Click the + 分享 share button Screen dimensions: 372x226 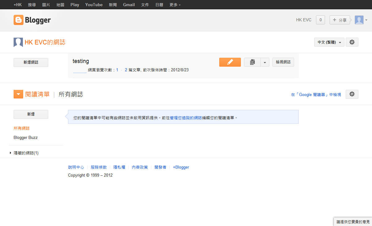[x=340, y=20]
